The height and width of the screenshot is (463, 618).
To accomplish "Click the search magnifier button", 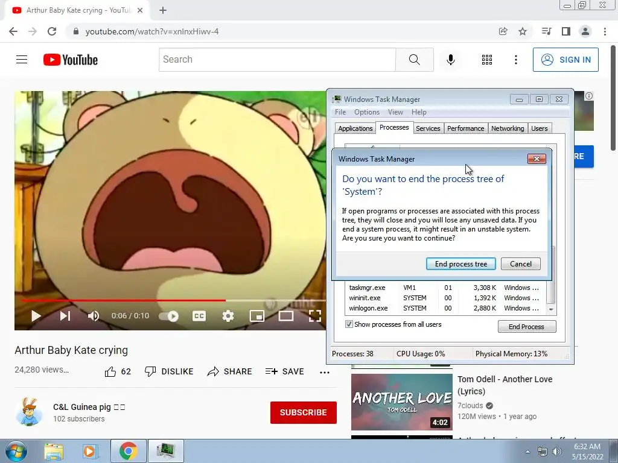I will point(414,60).
